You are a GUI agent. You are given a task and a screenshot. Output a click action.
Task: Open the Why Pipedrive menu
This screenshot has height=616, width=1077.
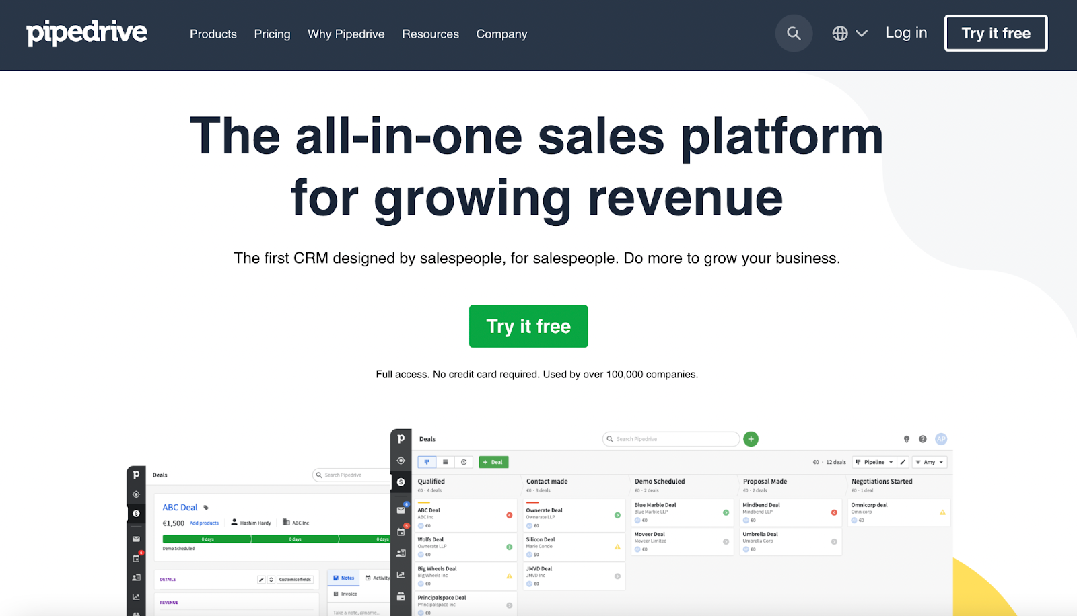point(346,34)
